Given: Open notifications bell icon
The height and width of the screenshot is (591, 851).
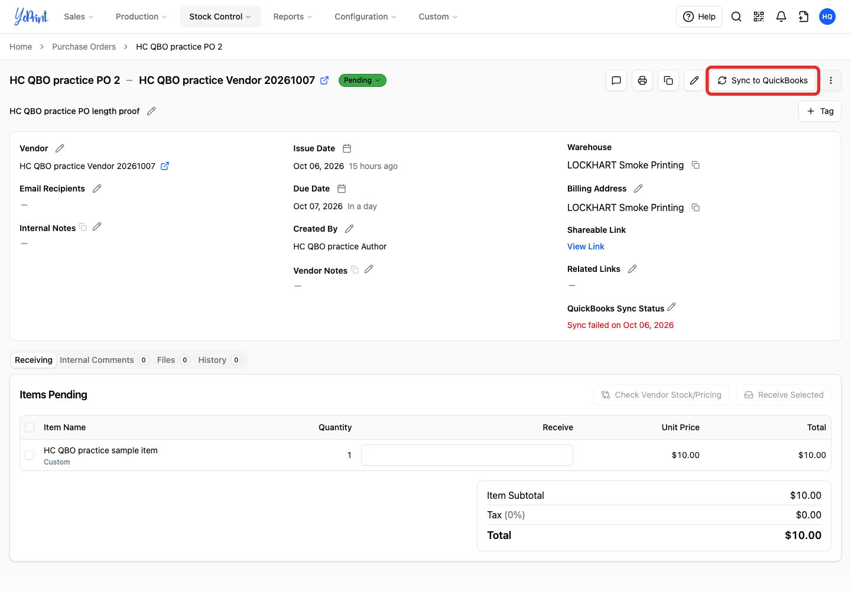Looking at the screenshot, I should [x=781, y=17].
